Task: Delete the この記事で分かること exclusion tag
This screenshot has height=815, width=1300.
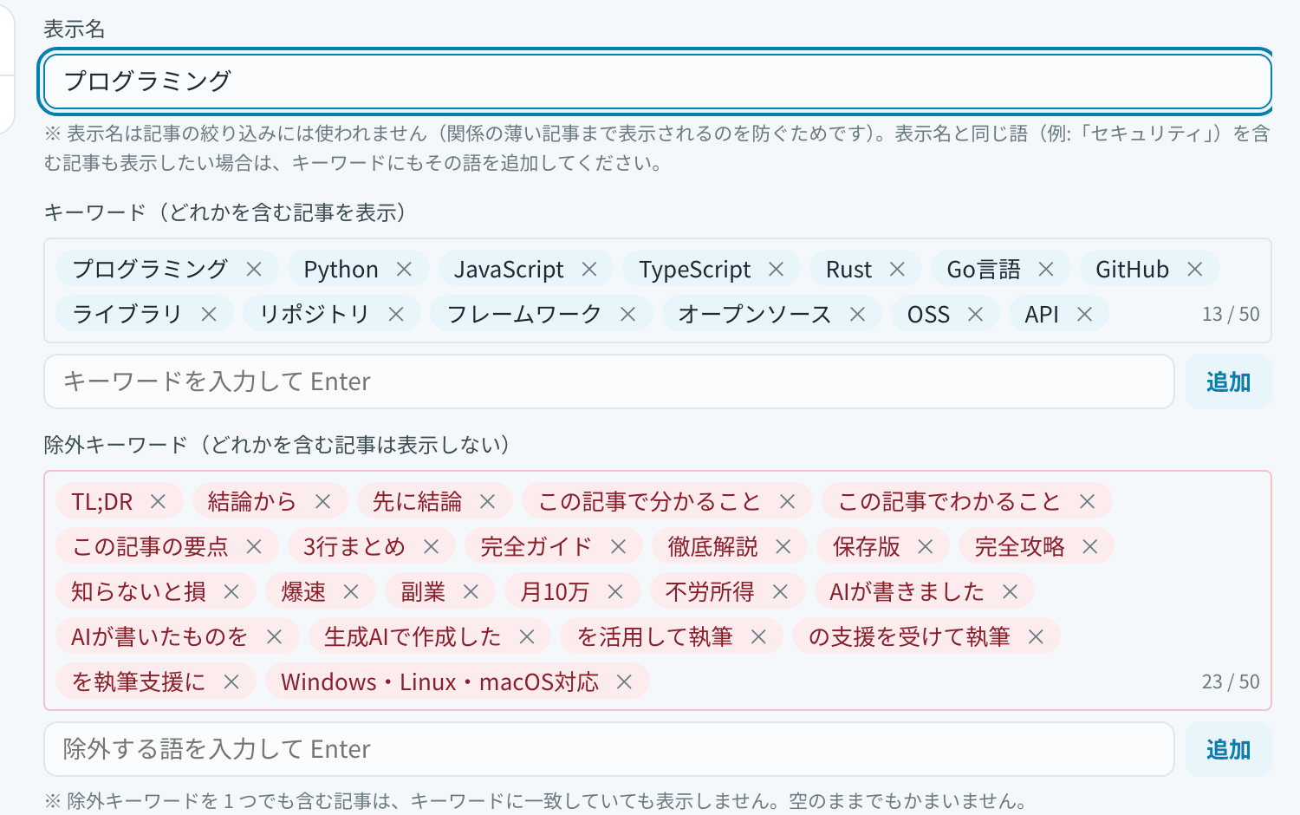Action: click(788, 501)
